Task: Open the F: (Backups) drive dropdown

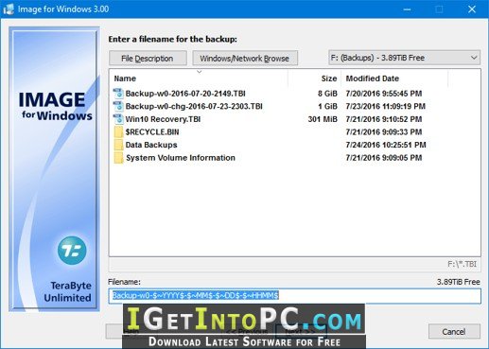Action: coord(404,58)
